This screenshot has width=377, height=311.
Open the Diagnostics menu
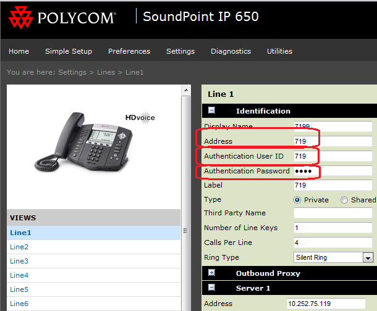[231, 51]
